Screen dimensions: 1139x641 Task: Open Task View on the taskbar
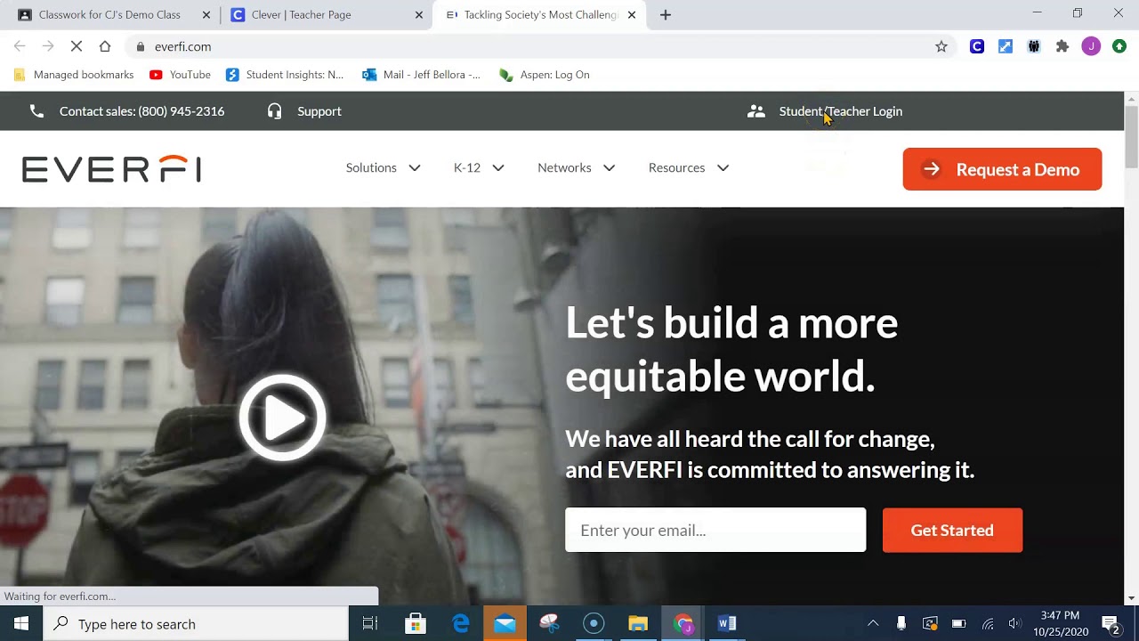(x=370, y=624)
